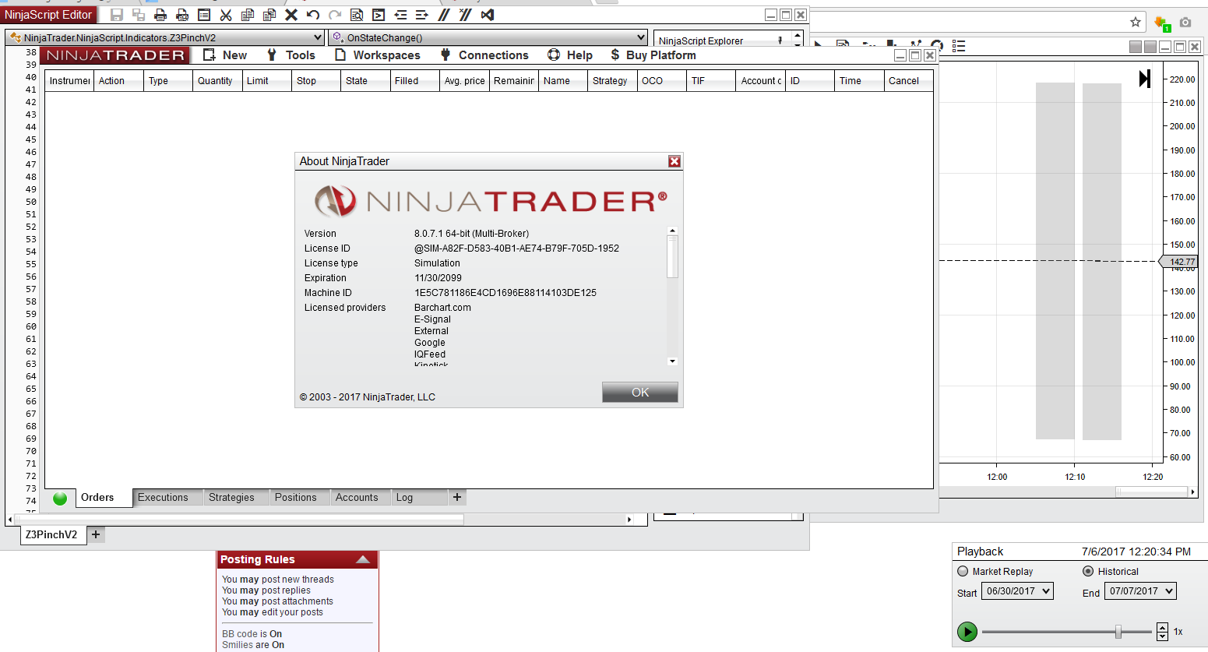The width and height of the screenshot is (1208, 652).
Task: Click the Buy Platform button
Action: click(653, 55)
